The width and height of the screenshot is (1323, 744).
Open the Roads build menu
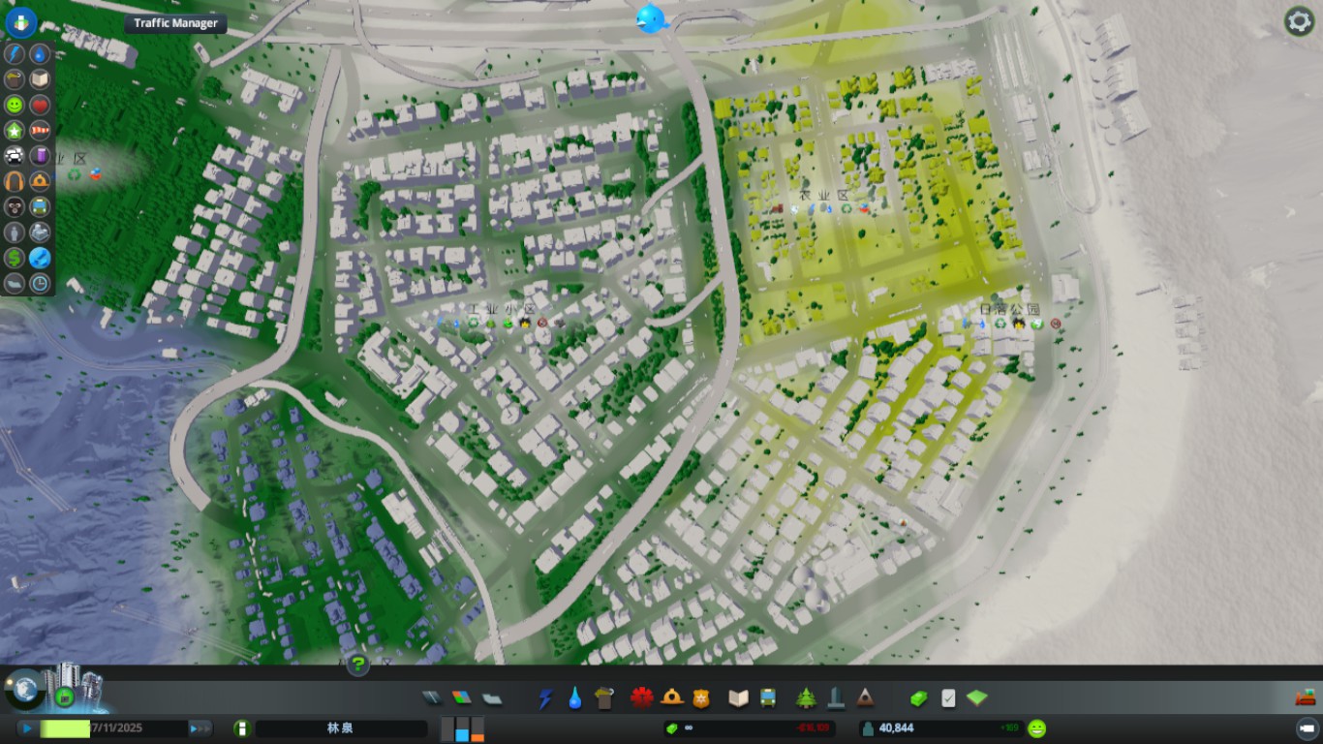tap(432, 697)
